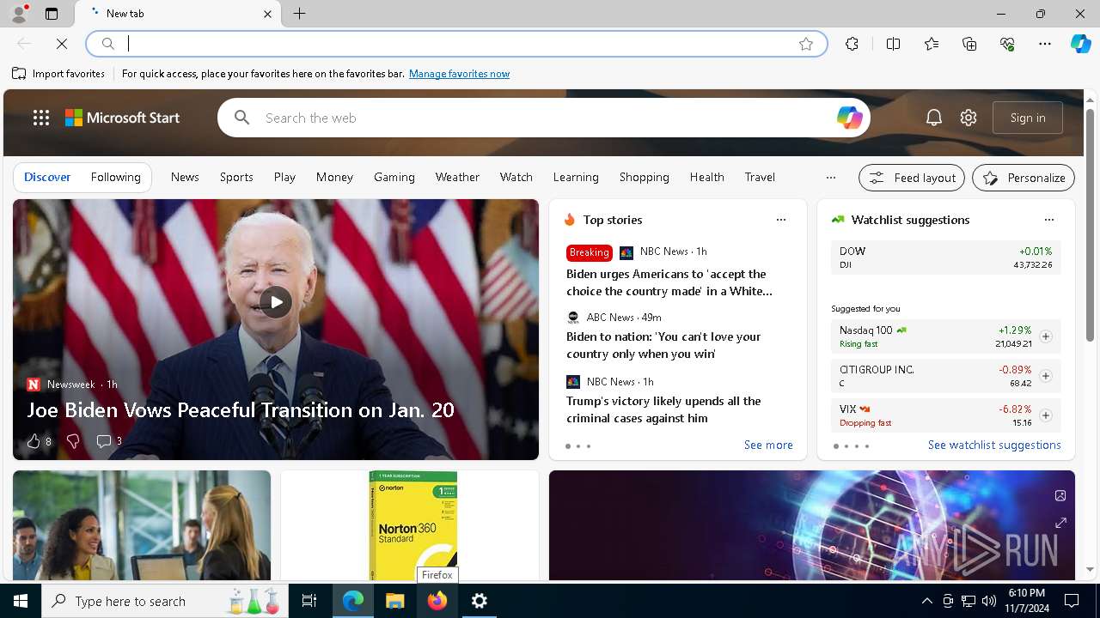Image resolution: width=1100 pixels, height=618 pixels.
Task: Click the Personalize button
Action: click(1024, 178)
